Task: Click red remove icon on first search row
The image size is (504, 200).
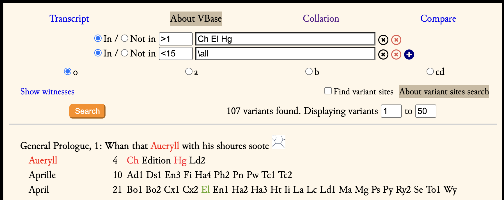Action: (396, 40)
